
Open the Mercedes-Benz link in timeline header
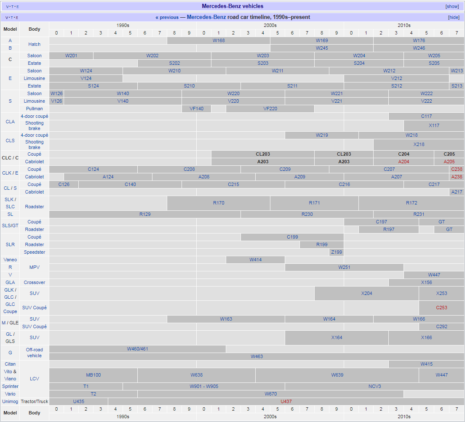coord(206,17)
